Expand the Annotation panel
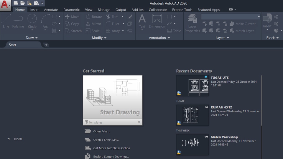Viewport: 283px width, 159px height. [x=159, y=38]
